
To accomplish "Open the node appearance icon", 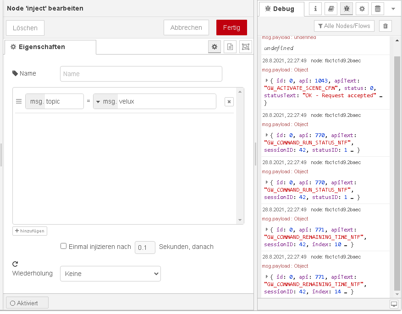I will pyautogui.click(x=246, y=47).
